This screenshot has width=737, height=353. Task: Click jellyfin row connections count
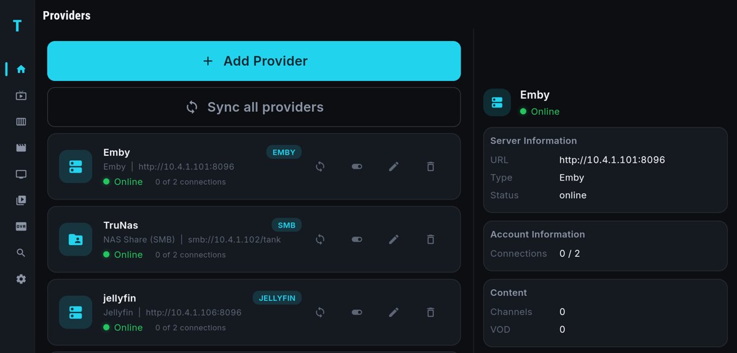click(190, 328)
